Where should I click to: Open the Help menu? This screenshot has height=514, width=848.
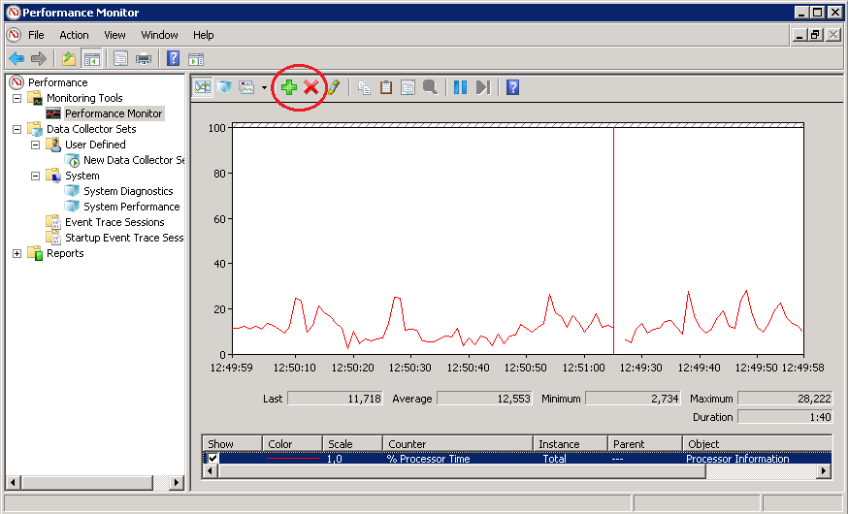coord(204,35)
